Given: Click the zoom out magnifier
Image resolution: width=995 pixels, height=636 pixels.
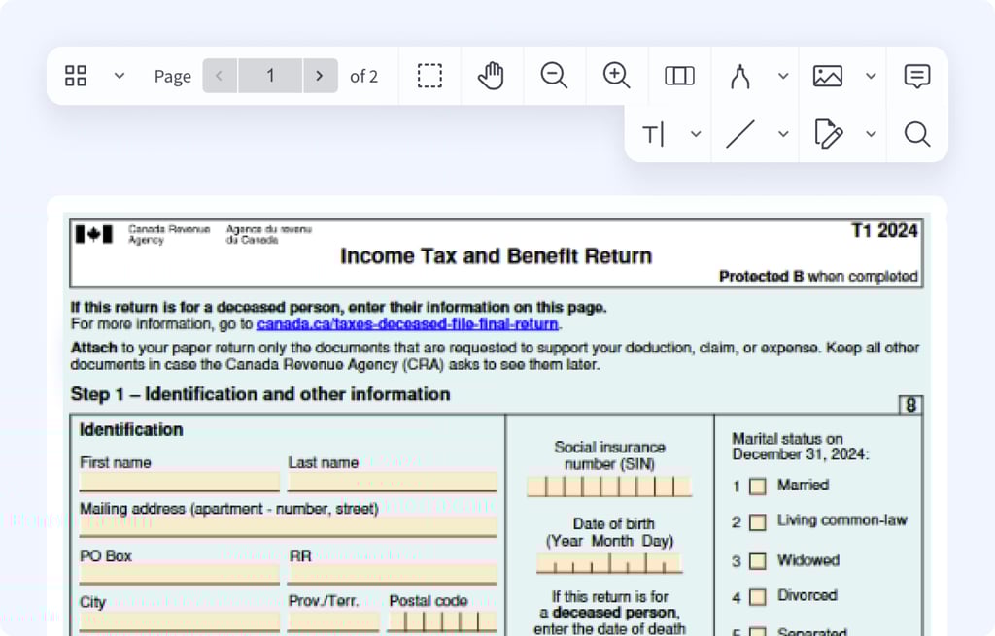Looking at the screenshot, I should (554, 76).
